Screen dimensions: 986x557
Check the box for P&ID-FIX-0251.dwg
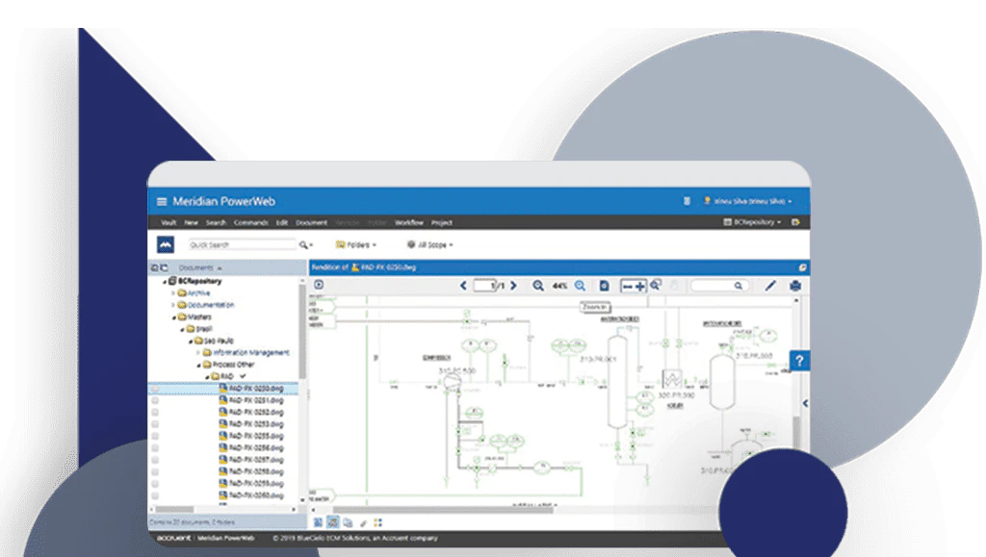tap(155, 400)
